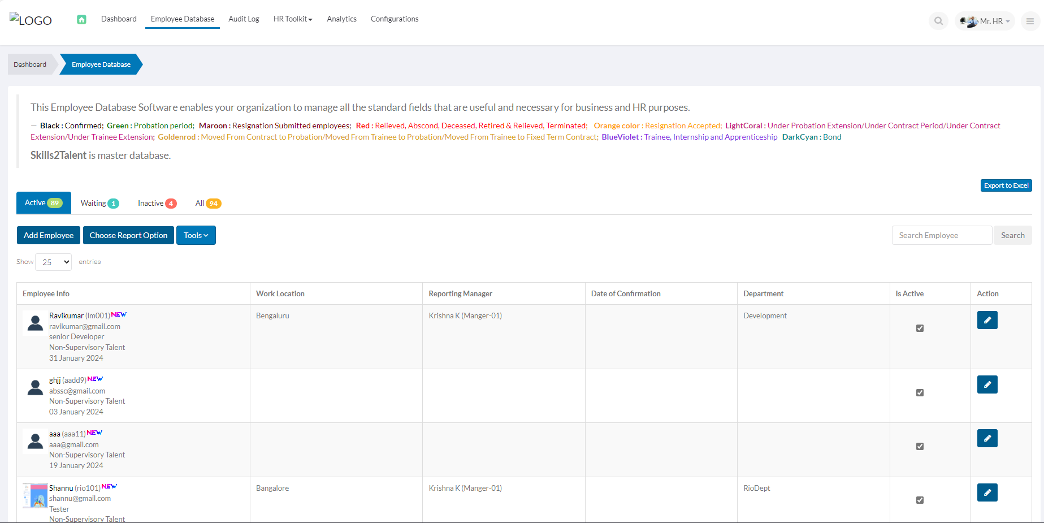
Task: Open the hamburger menu icon
Action: click(1030, 21)
